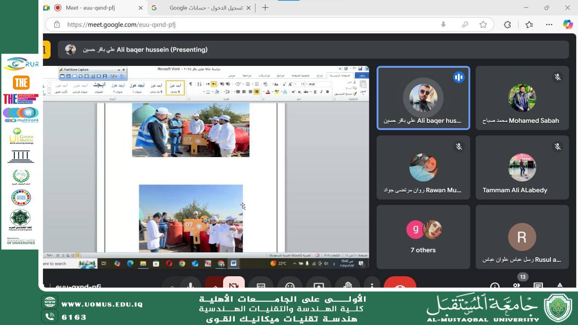578x325 pixels.
Task: Show the Meet participants list icon
Action: point(517,286)
